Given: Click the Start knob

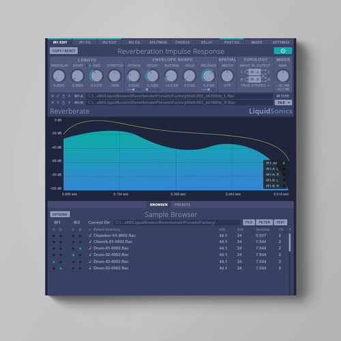Looking at the screenshot, I should tap(78, 76).
